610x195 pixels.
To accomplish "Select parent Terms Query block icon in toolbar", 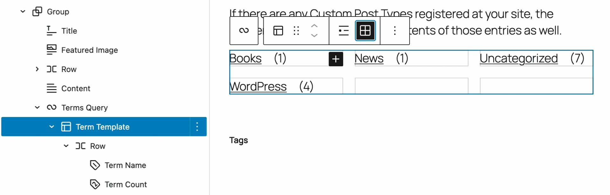I will point(244,31).
